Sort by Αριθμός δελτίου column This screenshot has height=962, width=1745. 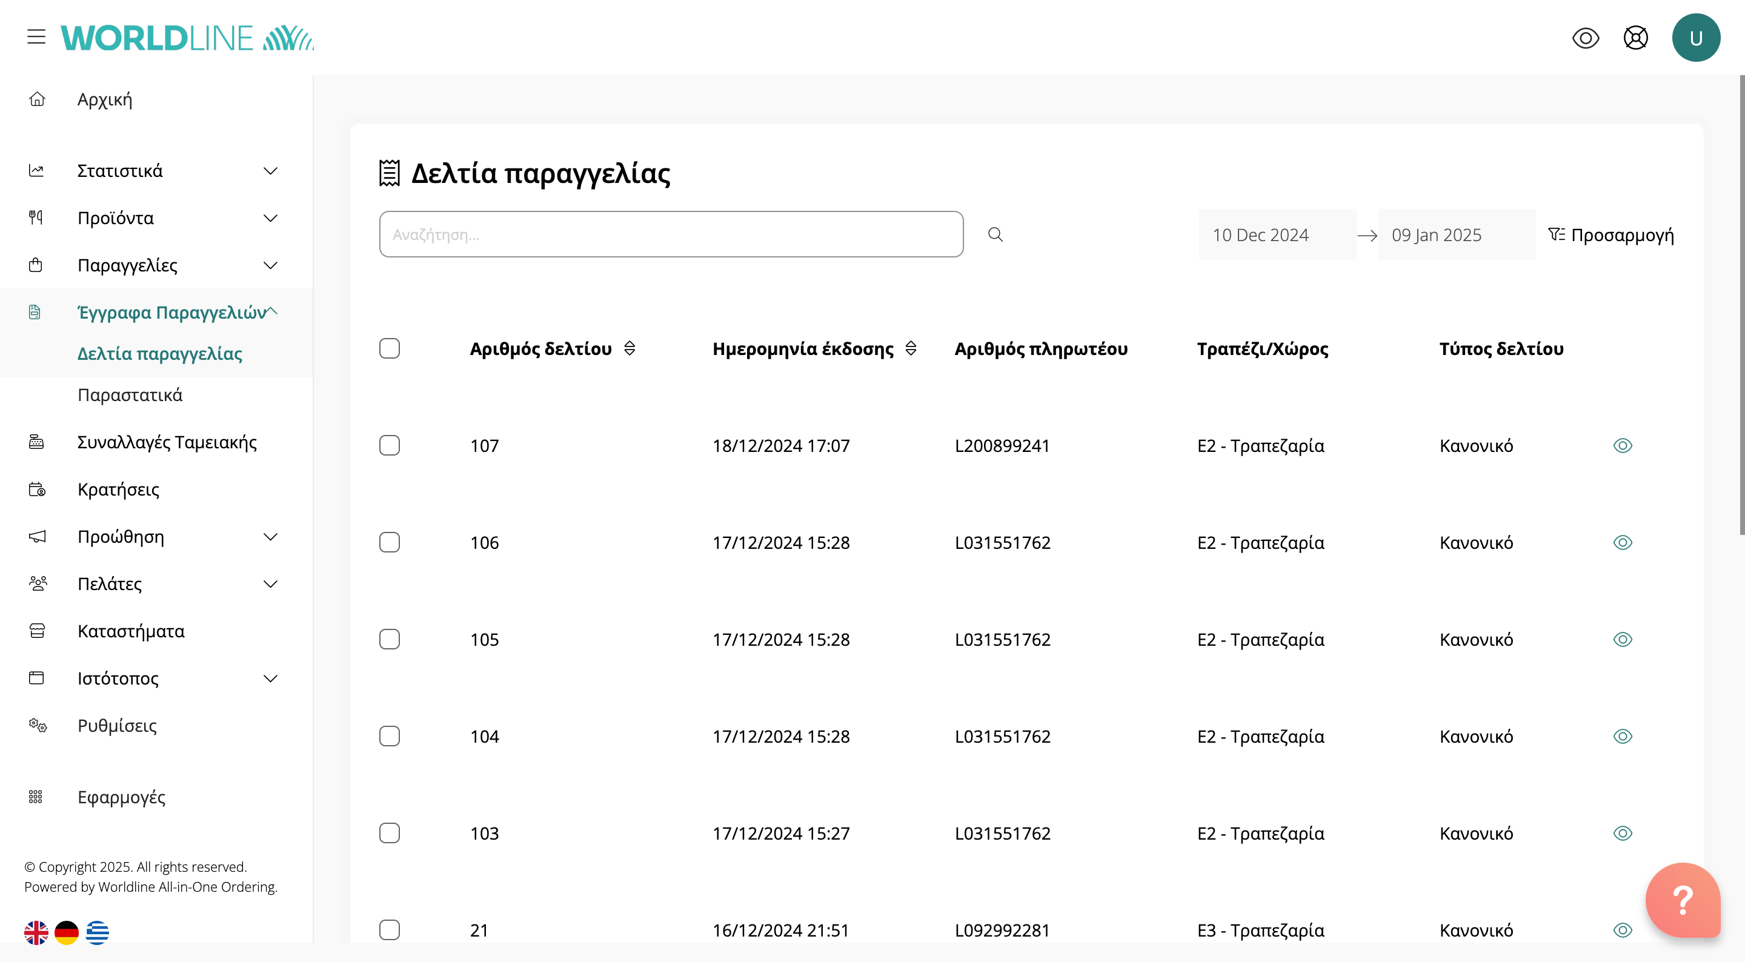coord(630,348)
